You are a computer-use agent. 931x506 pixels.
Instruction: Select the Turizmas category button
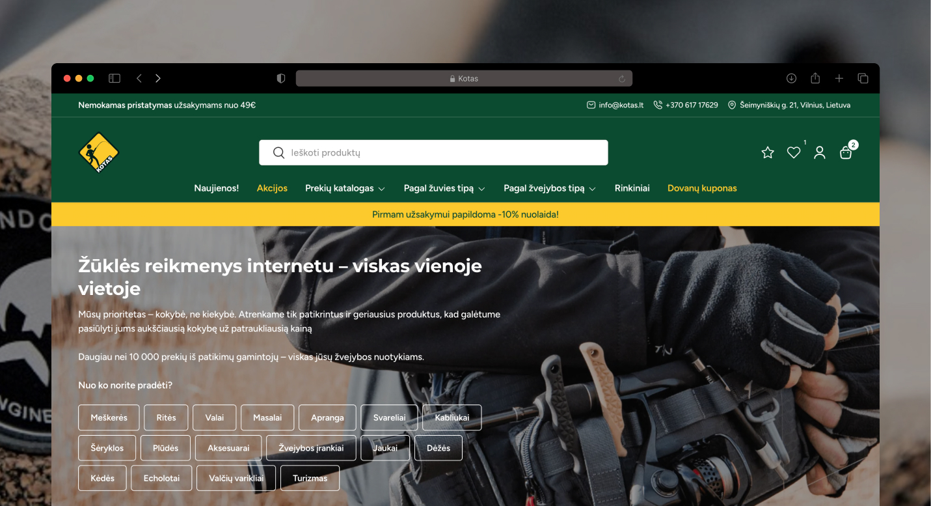[x=310, y=478]
